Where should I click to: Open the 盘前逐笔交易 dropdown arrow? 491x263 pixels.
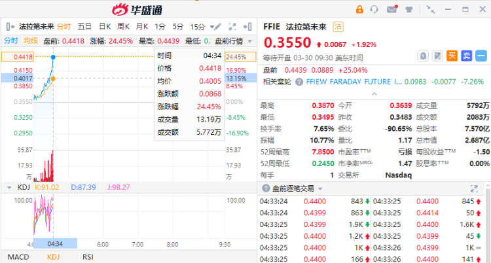coord(320,189)
